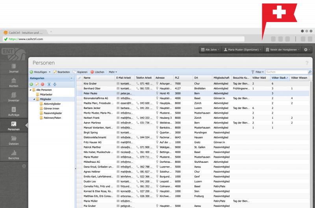Image resolution: width=315 pixels, height=208 pixels.
Task: Select the Dustin Leo row
Action: 193,182
